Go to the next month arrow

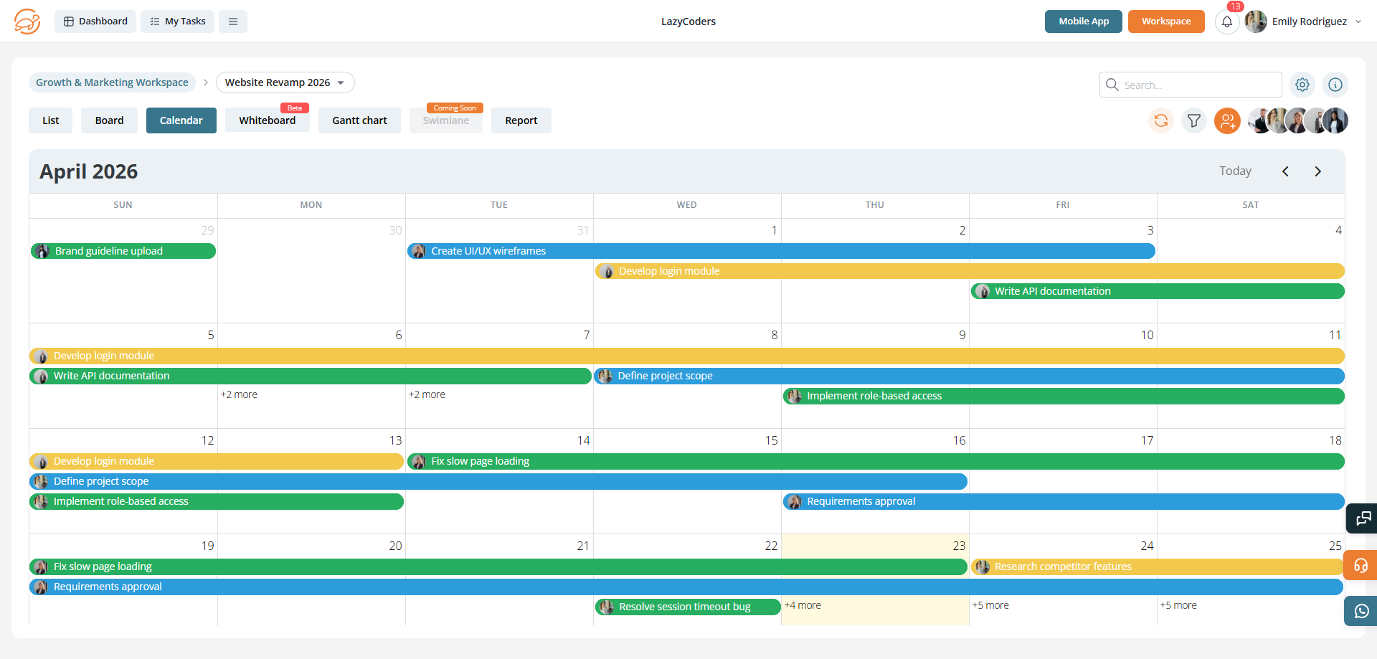pyautogui.click(x=1317, y=171)
